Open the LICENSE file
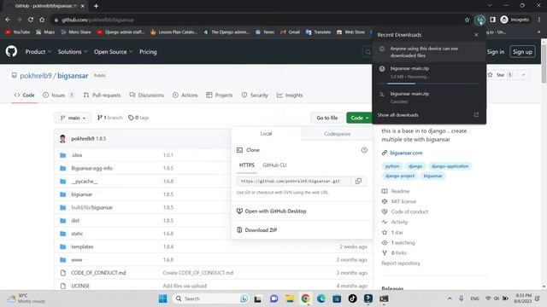This screenshot has height=307, width=547. tap(80, 286)
